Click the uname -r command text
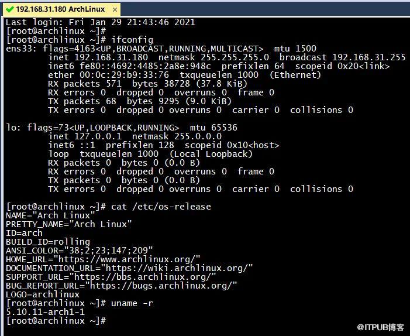This screenshot has height=336, width=410. 132,303
